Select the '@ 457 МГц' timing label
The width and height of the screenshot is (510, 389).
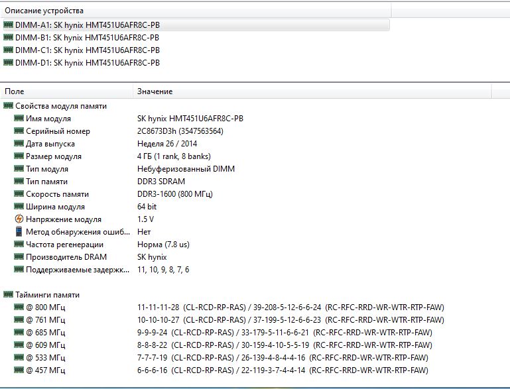[46, 370]
